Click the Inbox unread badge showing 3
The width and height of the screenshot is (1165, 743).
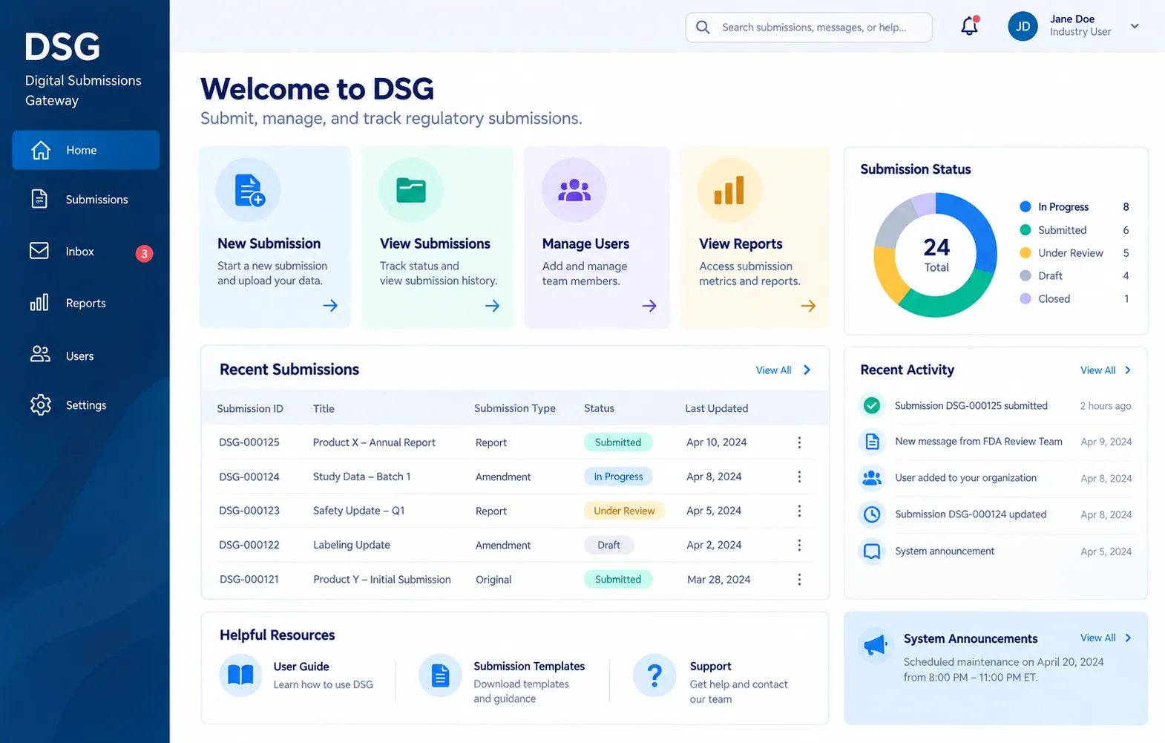(144, 254)
